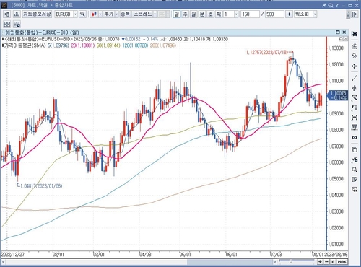This screenshot has width=361, height=267.
Task: Expand the chart type dropdown arrow
Action: click(x=100, y=14)
